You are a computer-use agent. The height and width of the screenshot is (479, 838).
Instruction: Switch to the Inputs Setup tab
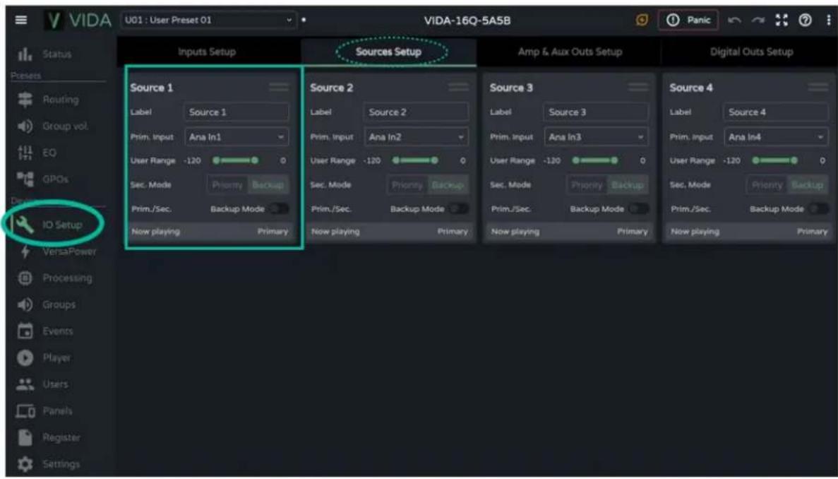pyautogui.click(x=207, y=52)
